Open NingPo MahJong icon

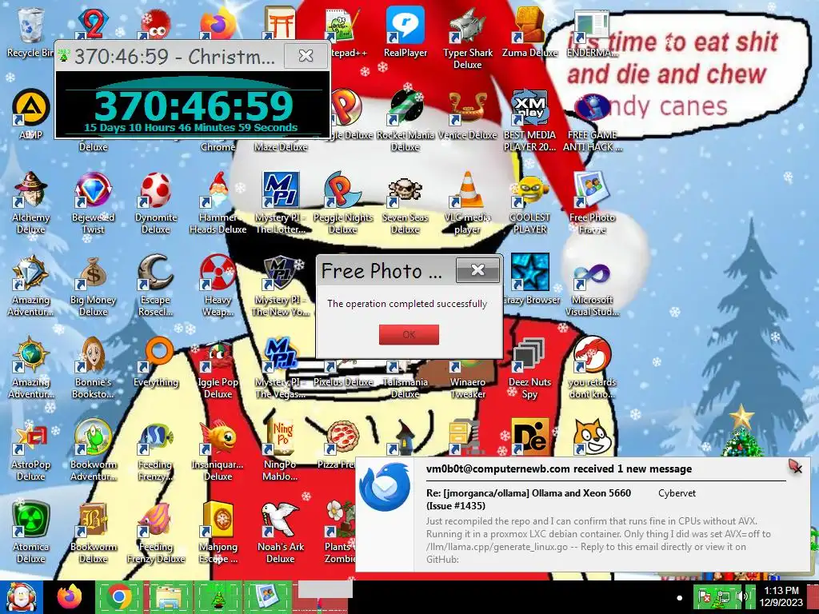[281, 450]
